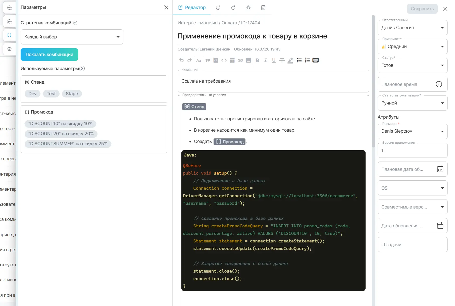Open calendar for Дата обновления field
Screen dimensions: 455x306
(x=440, y=226)
